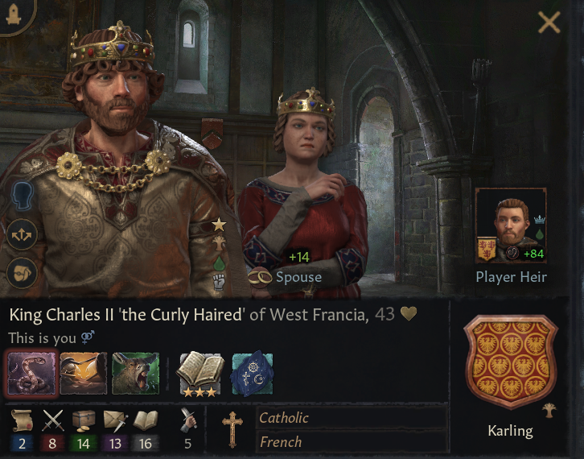
Task: Click the diplomacy scroll skill icon
Action: (22, 420)
